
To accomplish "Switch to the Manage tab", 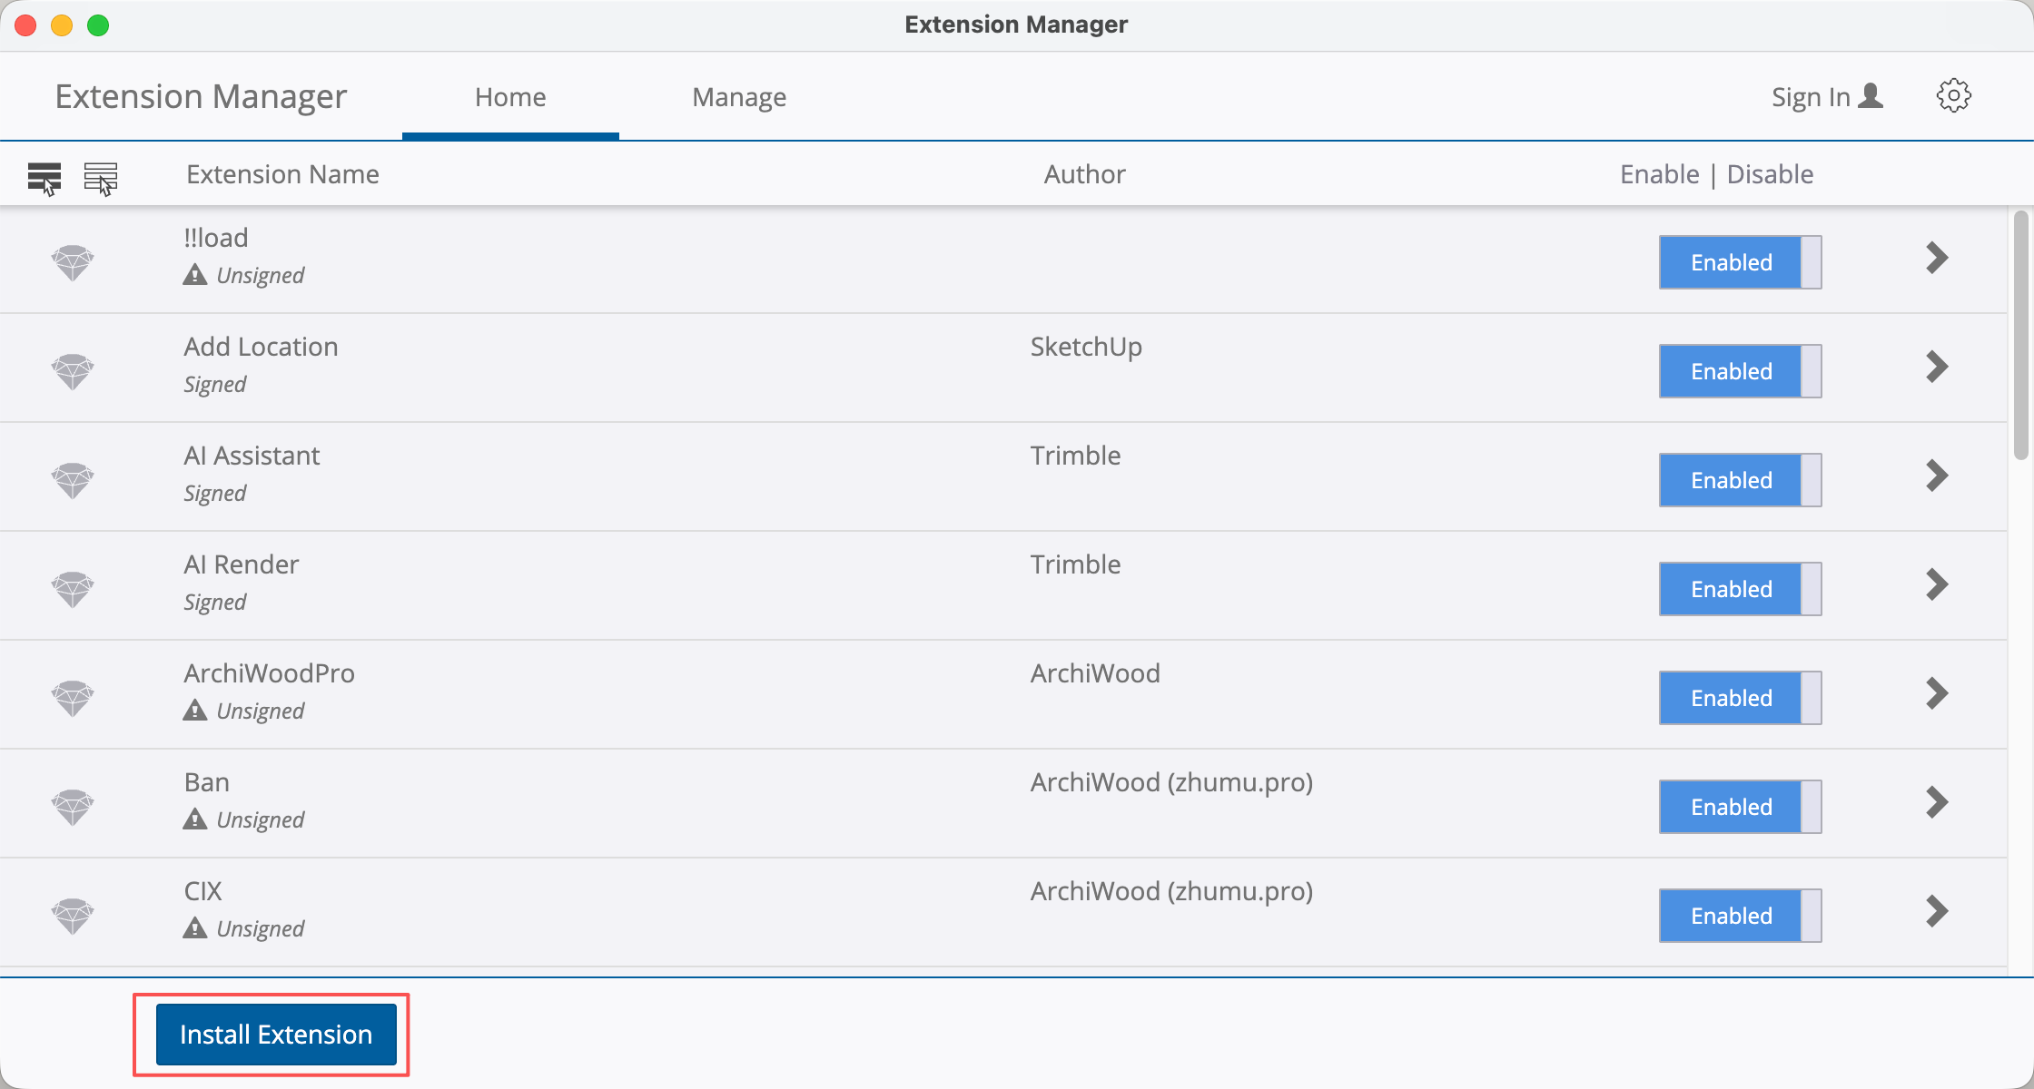I will [x=739, y=97].
